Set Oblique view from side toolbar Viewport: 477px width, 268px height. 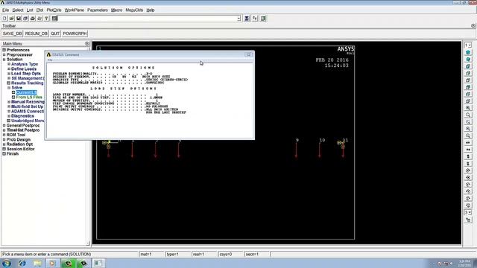[x=468, y=60]
